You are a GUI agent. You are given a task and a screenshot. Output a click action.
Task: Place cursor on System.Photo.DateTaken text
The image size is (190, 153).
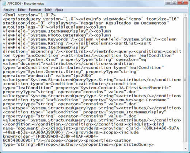(x=58, y=35)
